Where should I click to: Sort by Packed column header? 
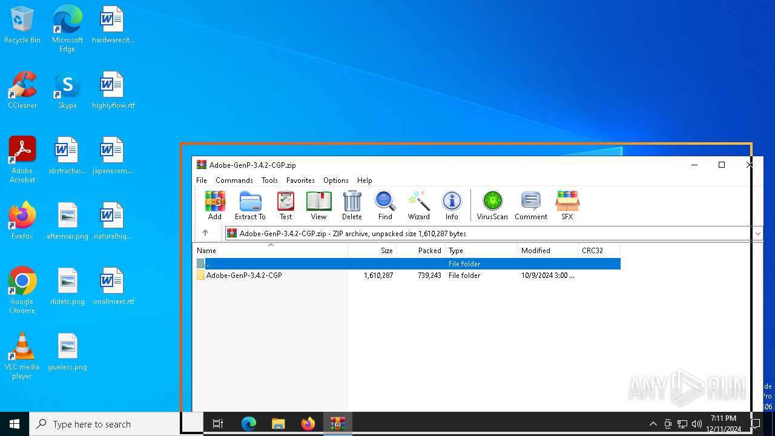pyautogui.click(x=421, y=250)
